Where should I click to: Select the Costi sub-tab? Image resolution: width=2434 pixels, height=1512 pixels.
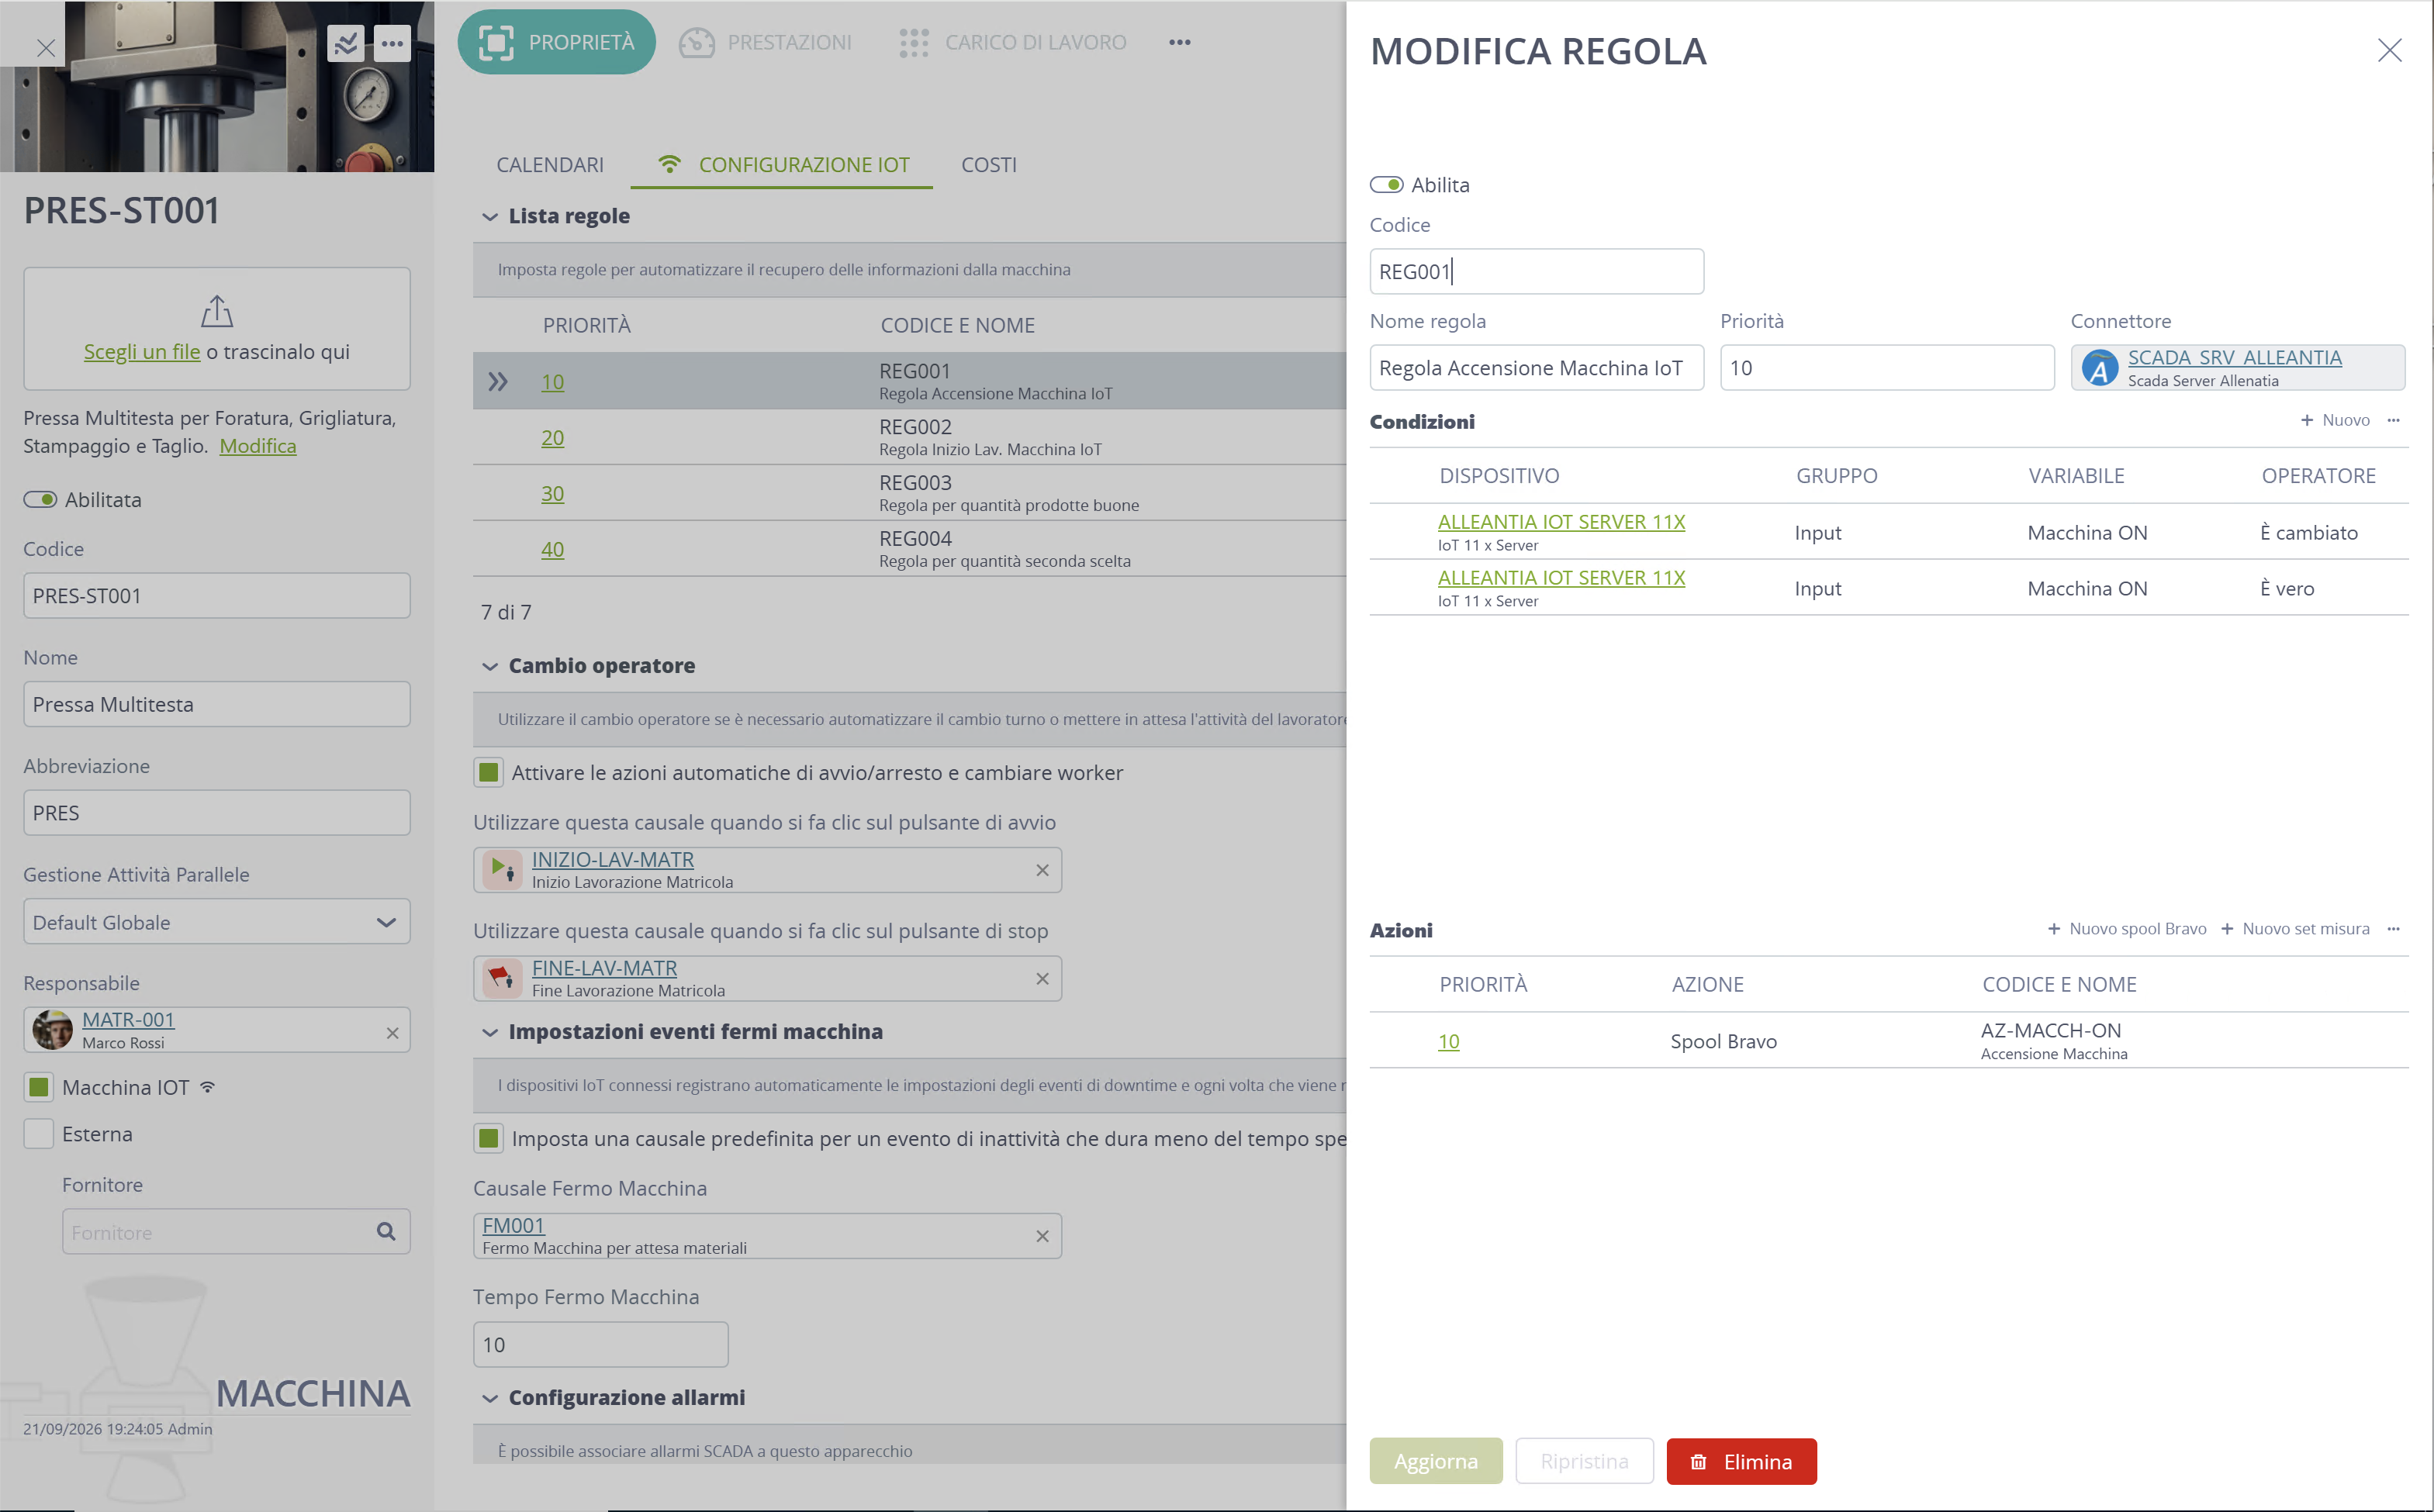coord(990,165)
